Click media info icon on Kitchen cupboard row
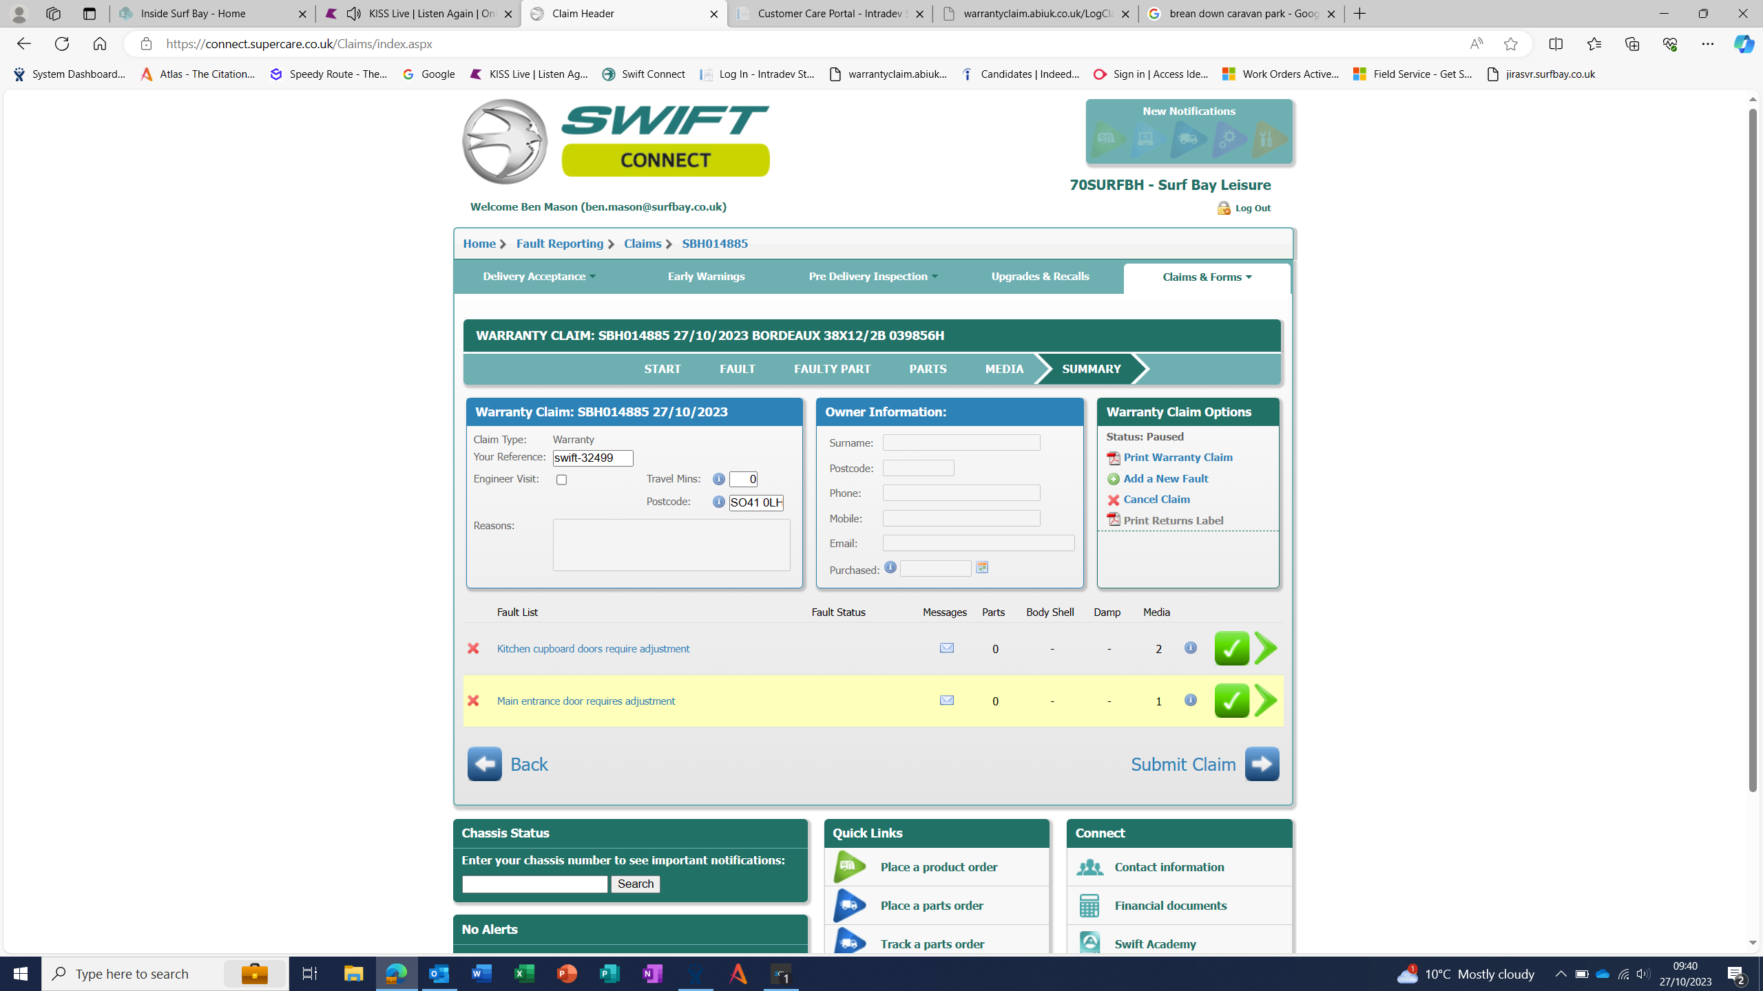The width and height of the screenshot is (1763, 991). point(1190,648)
